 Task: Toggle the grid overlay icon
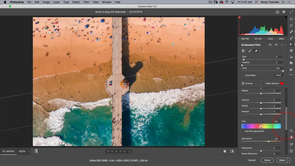[291, 151]
